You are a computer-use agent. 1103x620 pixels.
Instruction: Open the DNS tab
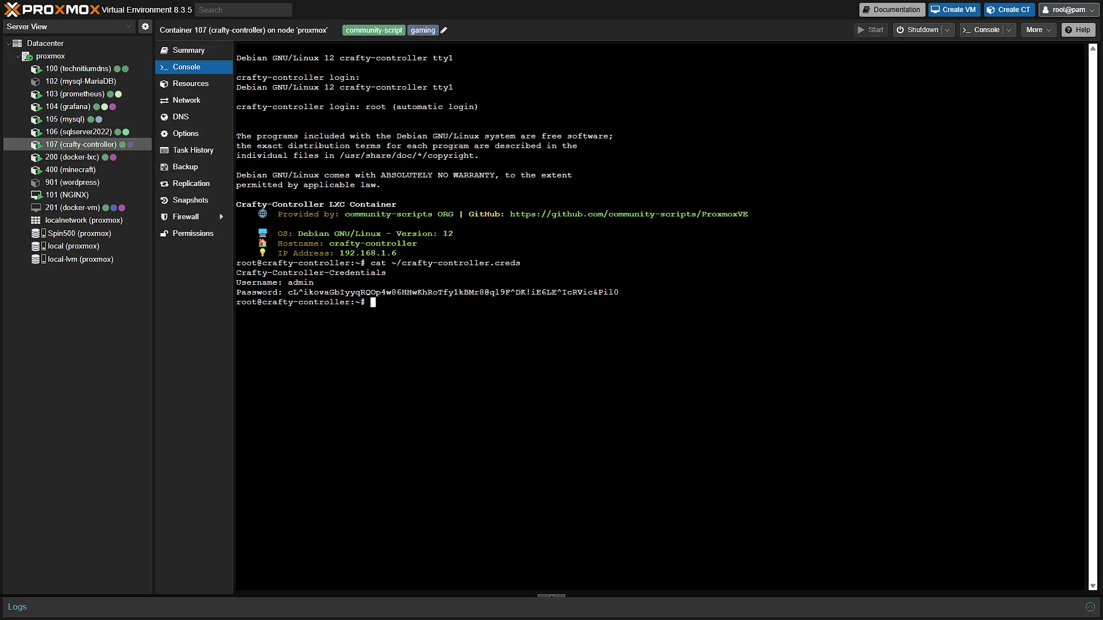point(194,117)
